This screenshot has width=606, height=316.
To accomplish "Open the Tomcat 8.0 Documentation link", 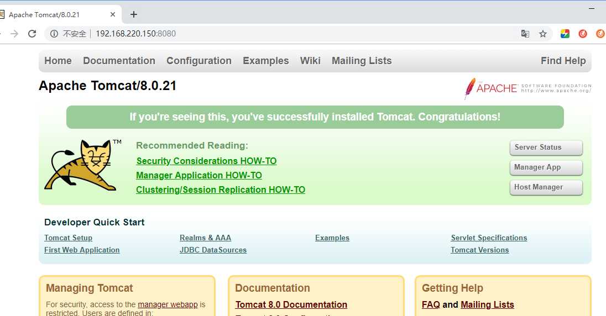I will (x=291, y=304).
